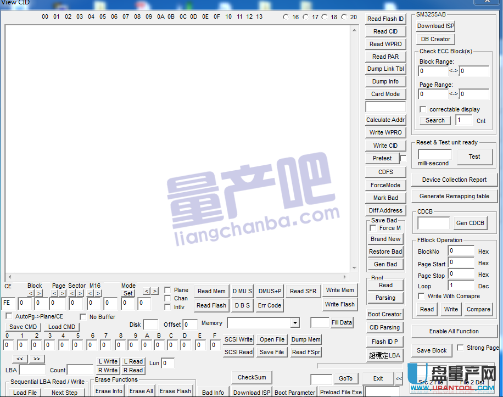The width and height of the screenshot is (503, 397).
Task: Click the Read Flash ID button
Action: (385, 19)
